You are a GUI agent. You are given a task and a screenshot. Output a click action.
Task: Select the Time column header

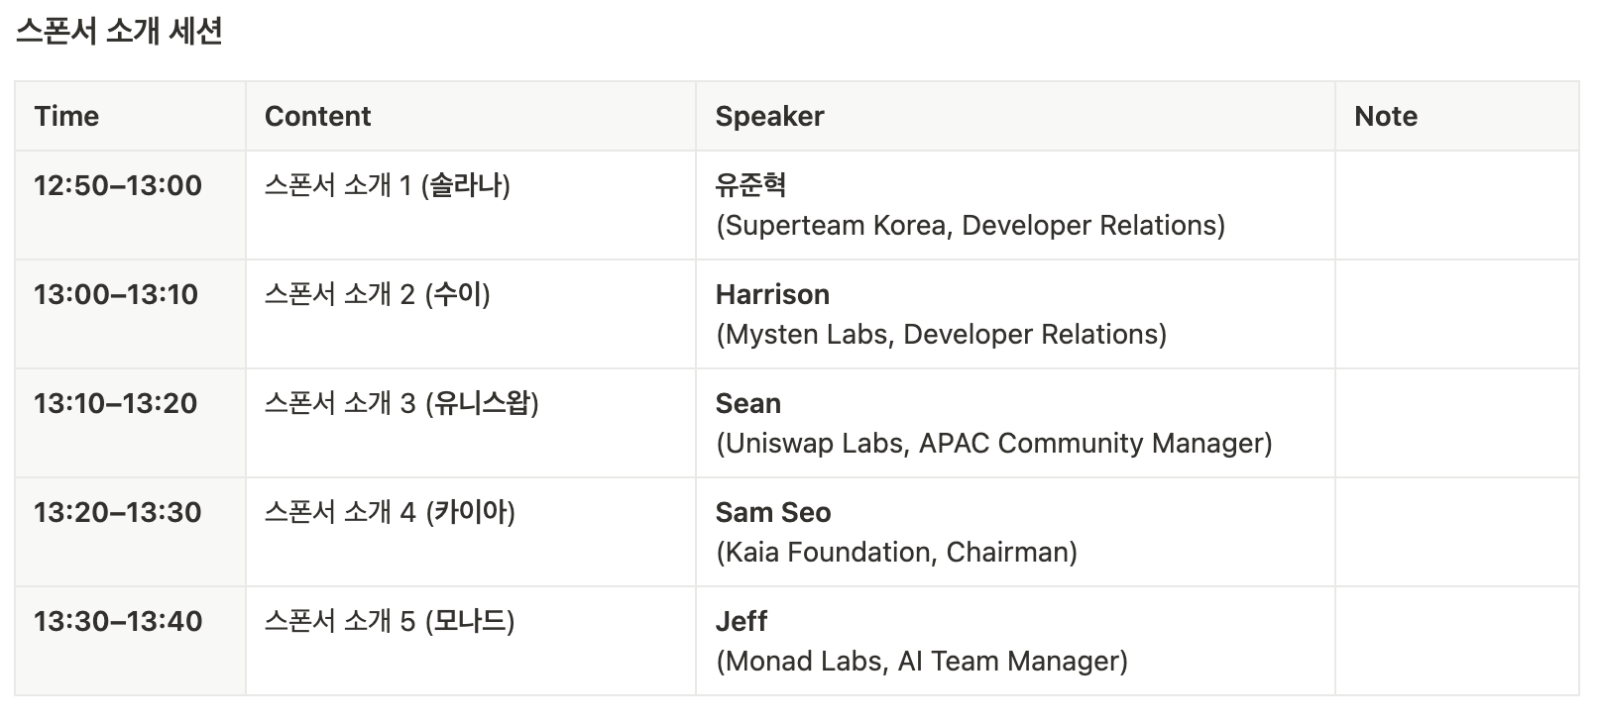(130, 116)
